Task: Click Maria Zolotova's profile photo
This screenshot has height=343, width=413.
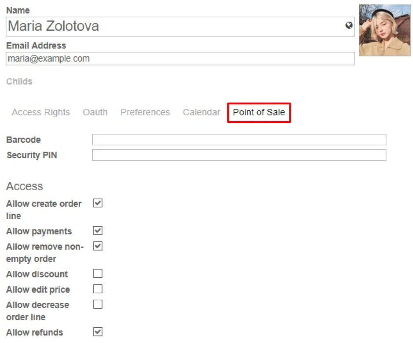Action: click(384, 30)
